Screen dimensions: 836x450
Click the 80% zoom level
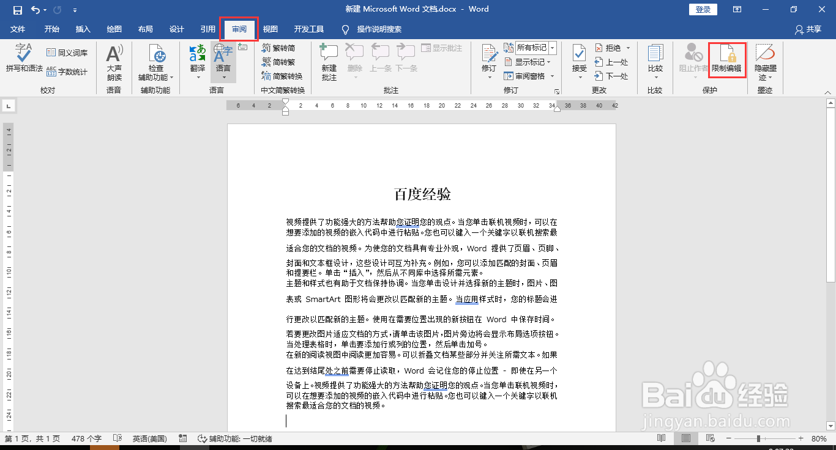point(819,438)
